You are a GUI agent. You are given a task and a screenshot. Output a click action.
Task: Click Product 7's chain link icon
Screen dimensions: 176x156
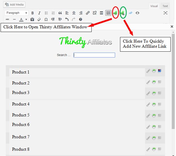148,138
